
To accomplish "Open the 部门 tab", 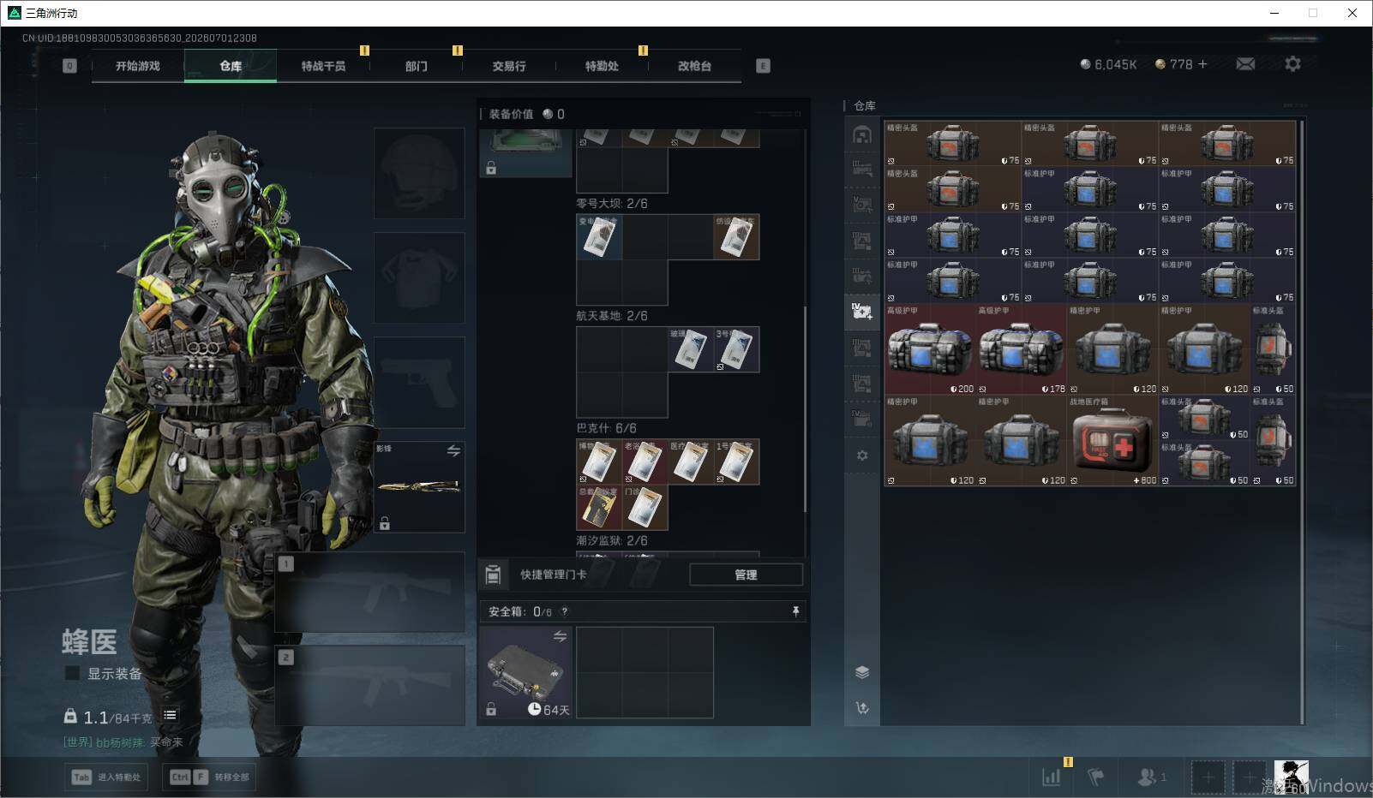I will pos(417,66).
